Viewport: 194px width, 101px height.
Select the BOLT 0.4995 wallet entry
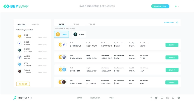coord(33,43)
